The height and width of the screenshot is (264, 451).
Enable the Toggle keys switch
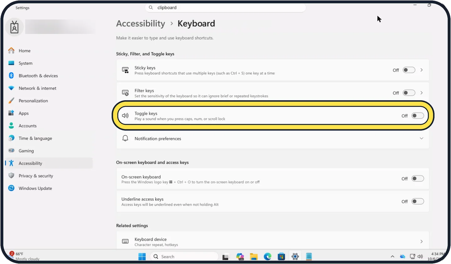[x=418, y=116]
